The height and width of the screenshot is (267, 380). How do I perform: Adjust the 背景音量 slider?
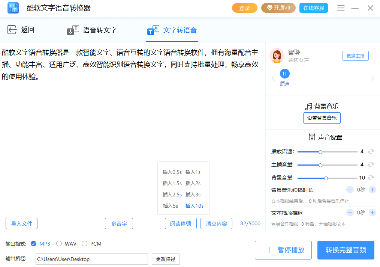pyautogui.click(x=328, y=178)
